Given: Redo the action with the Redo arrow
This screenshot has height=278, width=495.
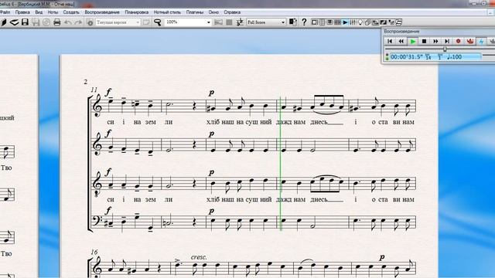Looking at the screenshot, I should point(78,22).
